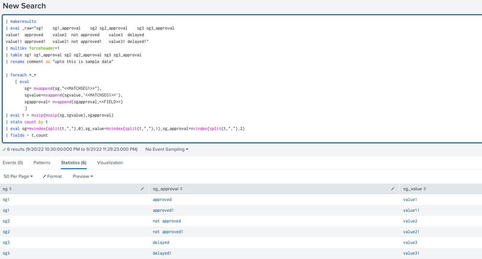Click the green results-complete checkmark icon
The width and height of the screenshot is (482, 259).
point(4,149)
